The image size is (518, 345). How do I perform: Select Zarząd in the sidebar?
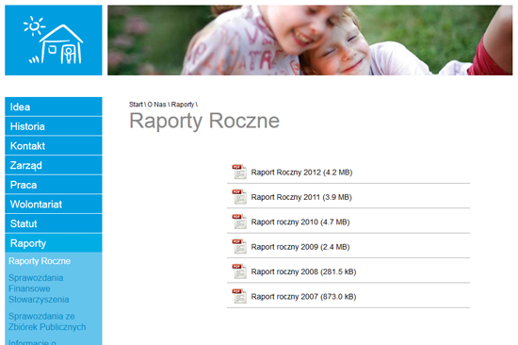pos(54,165)
